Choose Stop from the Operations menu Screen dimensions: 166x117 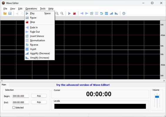coord(40,22)
